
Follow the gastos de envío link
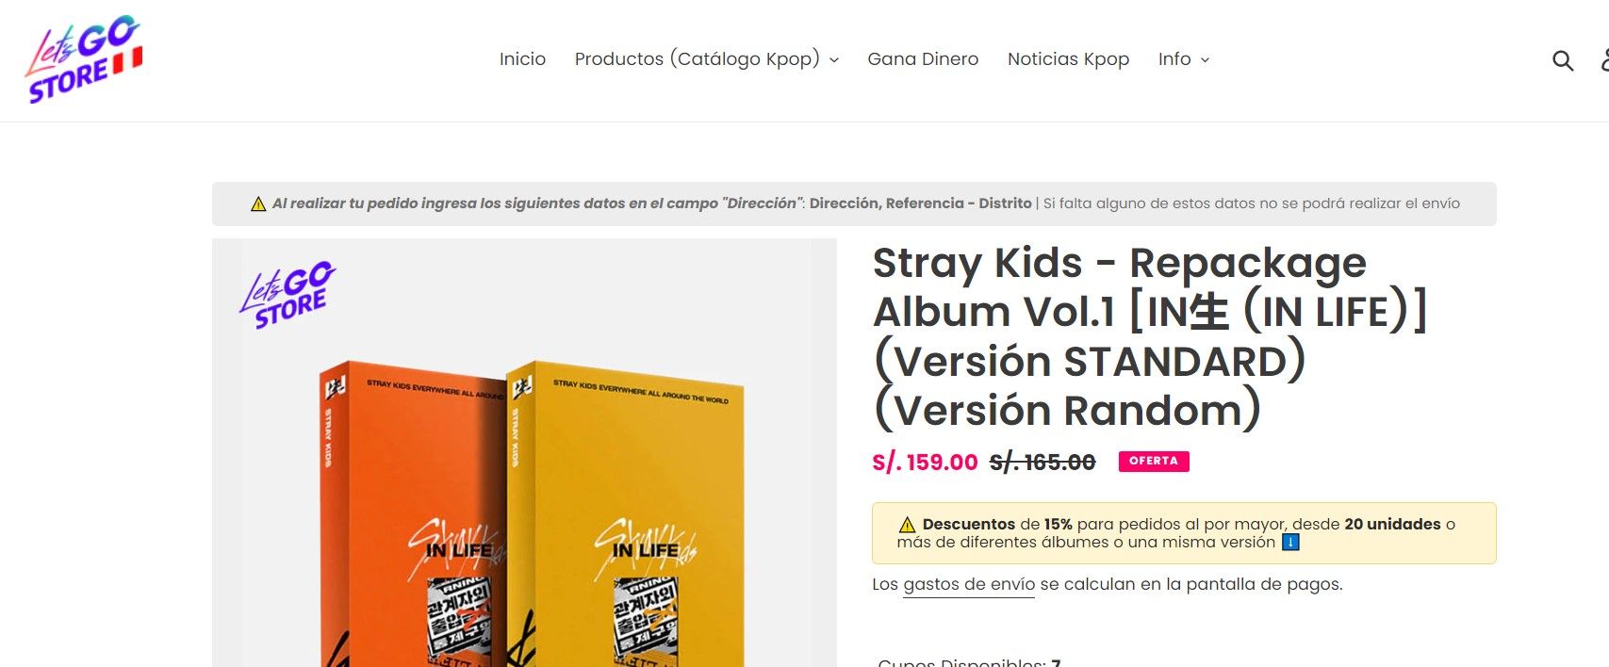point(969,585)
